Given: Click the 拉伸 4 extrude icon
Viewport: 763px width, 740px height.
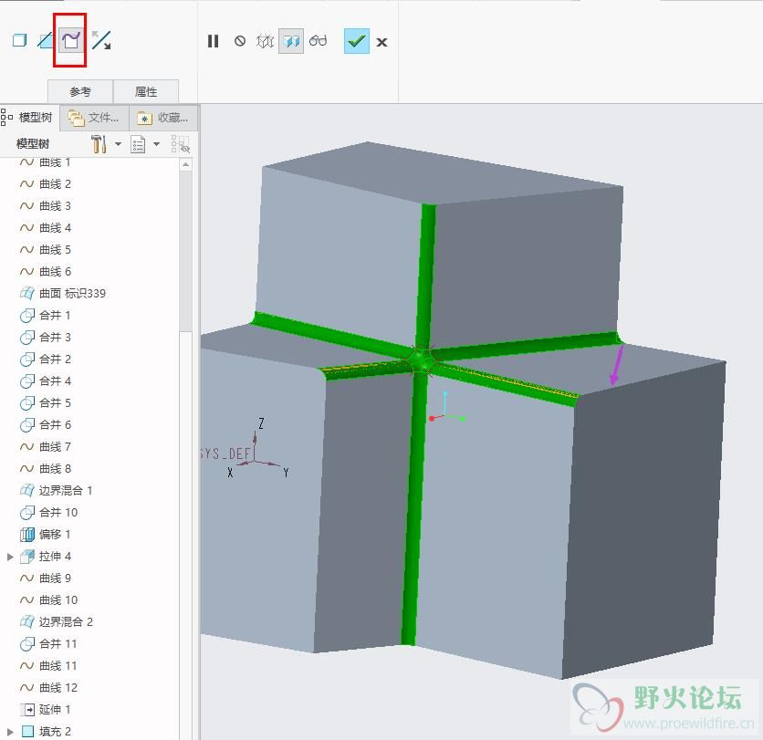Looking at the screenshot, I should click(x=27, y=556).
